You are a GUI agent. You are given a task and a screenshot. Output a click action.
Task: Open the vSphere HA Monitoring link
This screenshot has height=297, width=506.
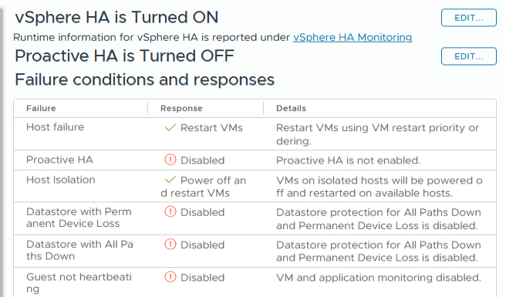click(x=353, y=38)
